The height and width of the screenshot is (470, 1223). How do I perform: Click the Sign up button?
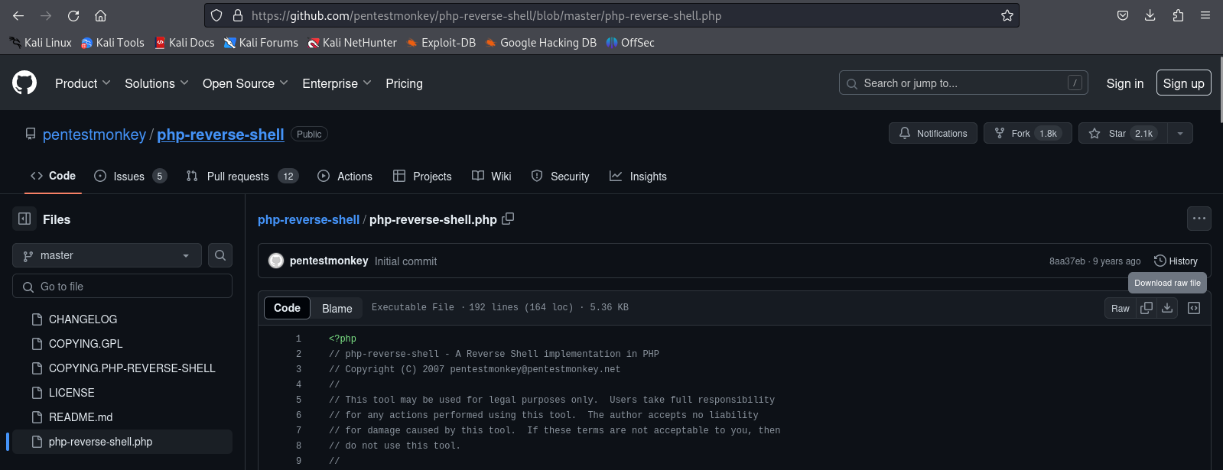1183,83
